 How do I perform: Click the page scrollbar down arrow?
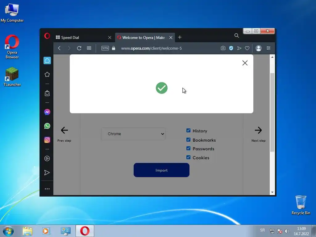(x=272, y=192)
